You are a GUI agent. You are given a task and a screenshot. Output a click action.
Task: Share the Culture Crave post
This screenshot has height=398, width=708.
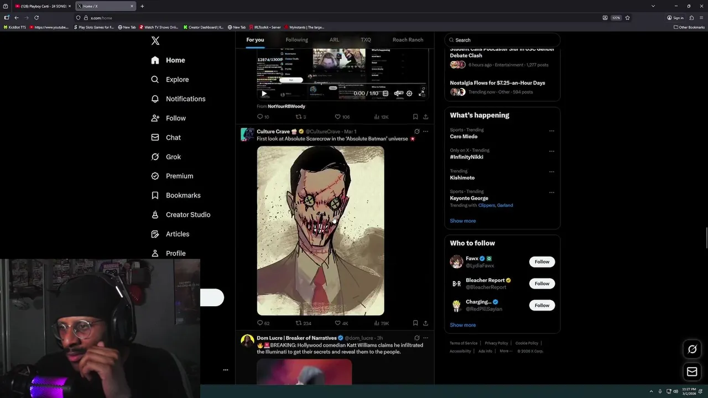click(425, 323)
